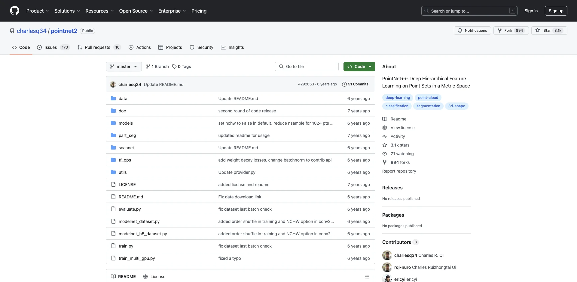
Task: Open modelnet_h5_dataset.py file
Action: pyautogui.click(x=143, y=234)
